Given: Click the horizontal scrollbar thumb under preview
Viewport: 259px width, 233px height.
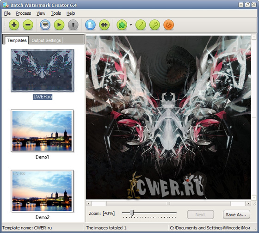Looking at the screenshot, I should 168,203.
